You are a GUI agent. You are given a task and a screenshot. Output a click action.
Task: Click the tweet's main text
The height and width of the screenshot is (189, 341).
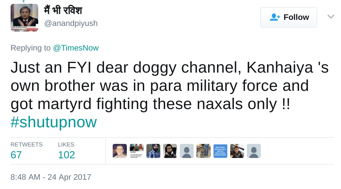169,86
